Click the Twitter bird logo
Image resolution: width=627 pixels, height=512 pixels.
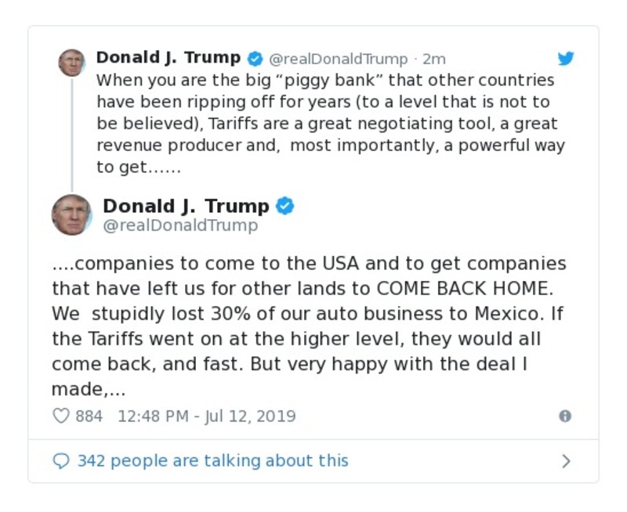tap(566, 58)
